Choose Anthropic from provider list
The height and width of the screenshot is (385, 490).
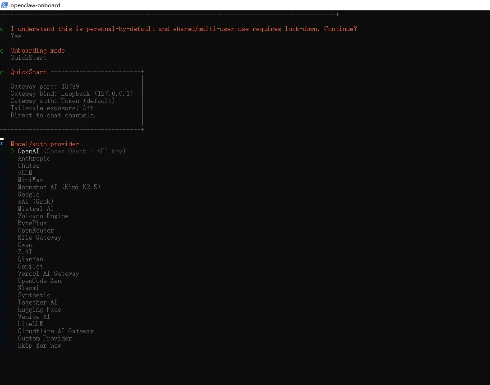point(34,158)
